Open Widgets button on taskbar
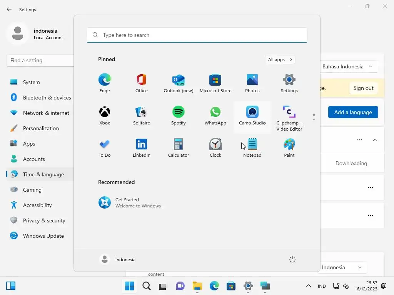The image size is (394, 295). 11,286
